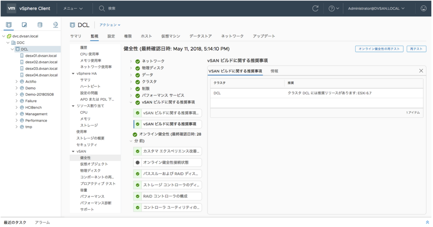Select ストレージ コントローラのディ... health check
The height and width of the screenshot is (227, 433).
pos(167,185)
